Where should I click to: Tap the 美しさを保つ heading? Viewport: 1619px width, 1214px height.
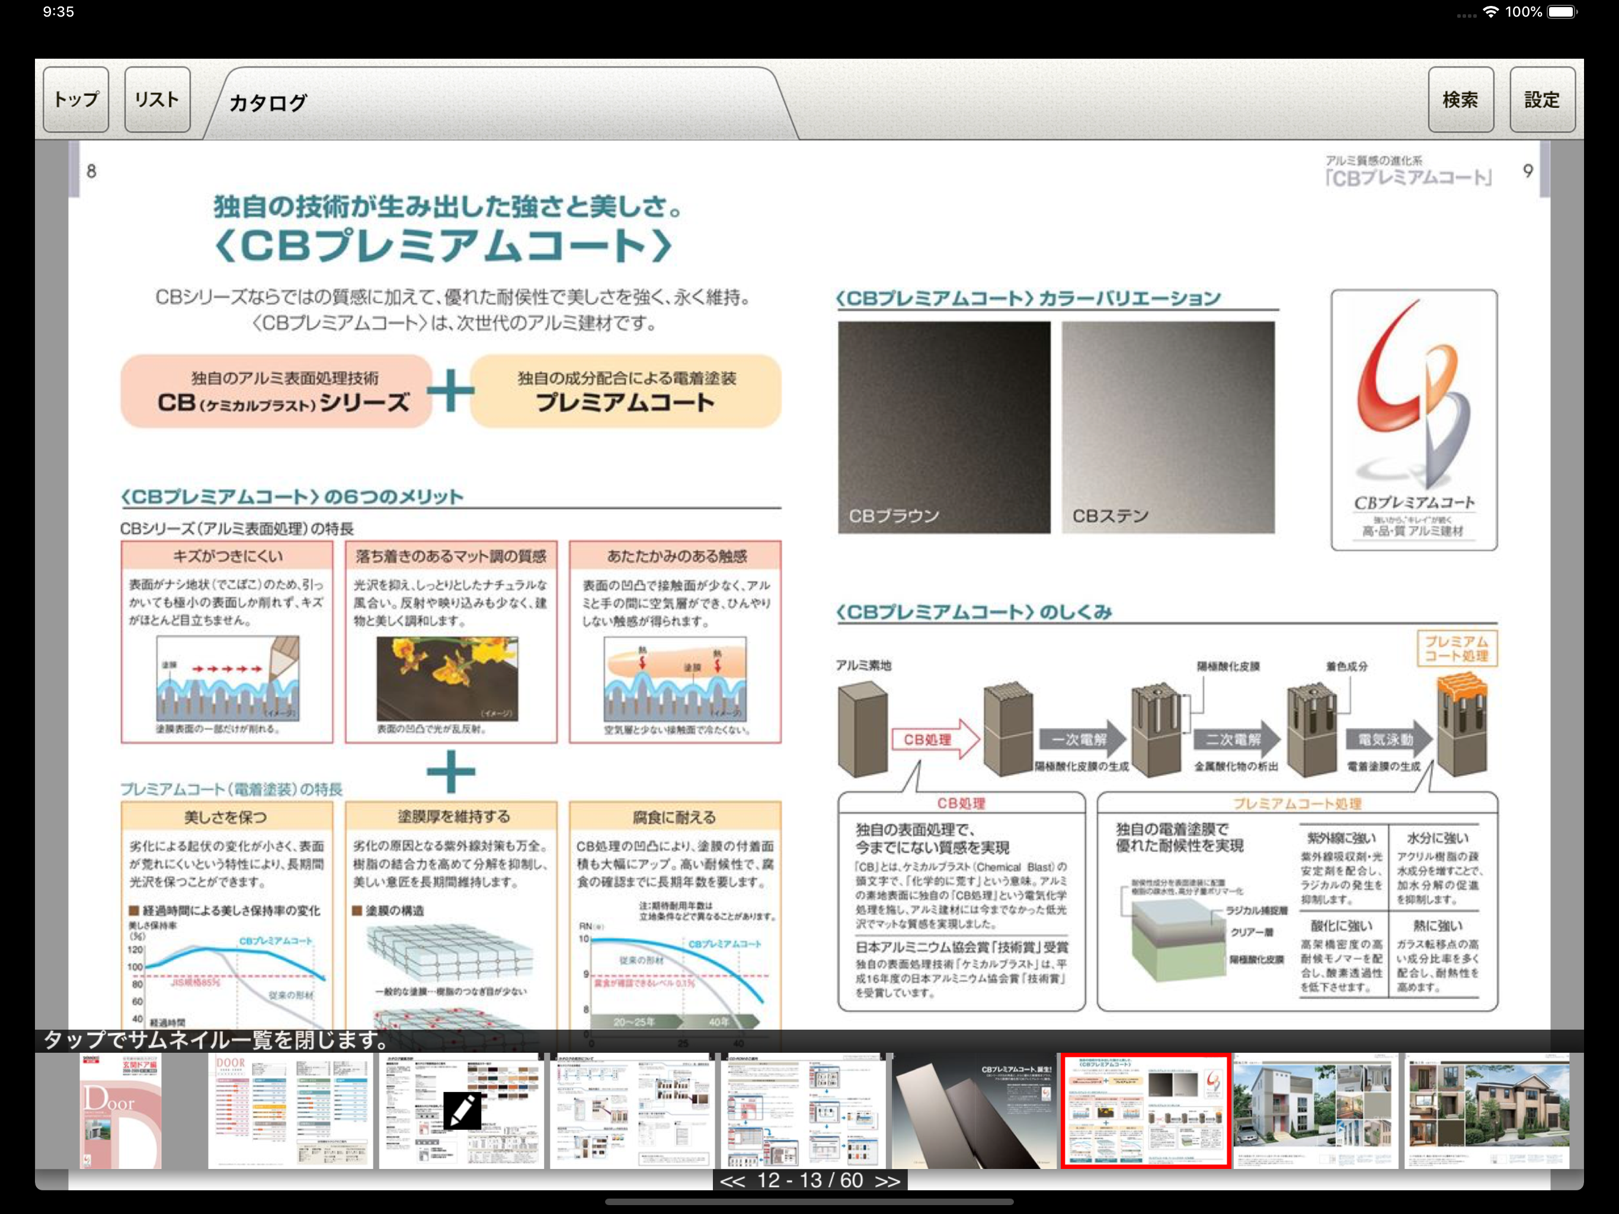click(227, 817)
